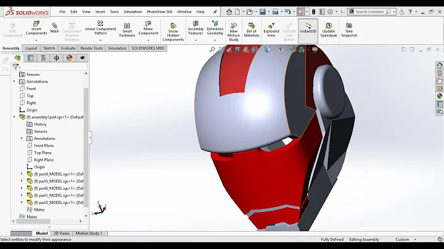Open ConfigurationManager tab icon
Image resolution: width=444 pixels, height=249 pixels.
pos(44,58)
